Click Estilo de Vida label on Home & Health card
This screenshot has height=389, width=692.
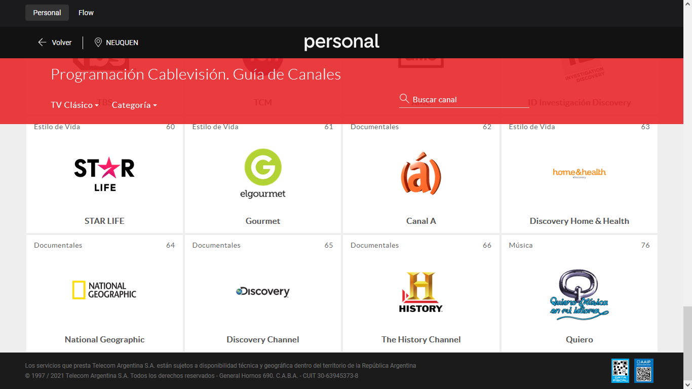click(x=532, y=127)
